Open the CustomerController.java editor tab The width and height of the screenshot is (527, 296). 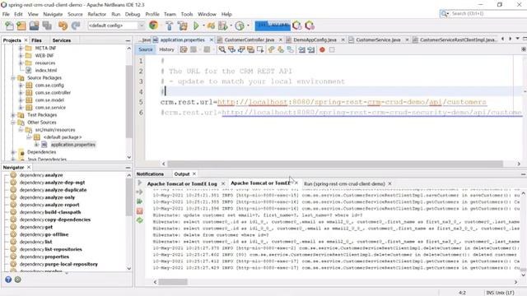point(249,40)
